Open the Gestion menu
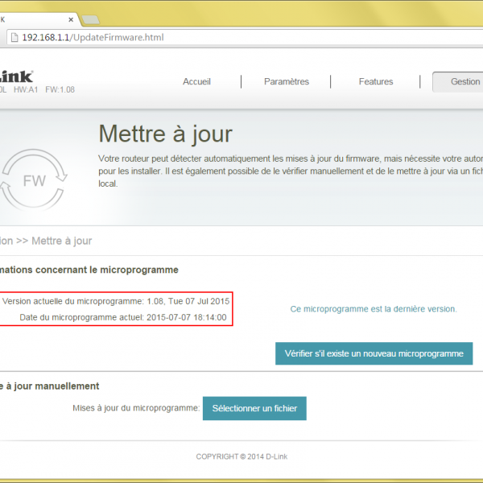 pos(462,81)
